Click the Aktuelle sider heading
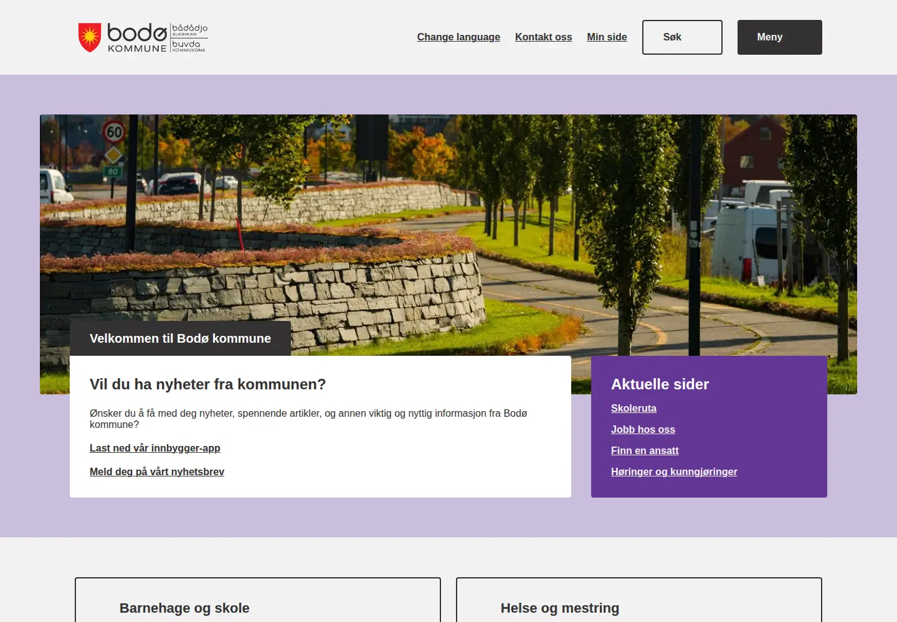Image resolution: width=897 pixels, height=622 pixels. click(660, 384)
